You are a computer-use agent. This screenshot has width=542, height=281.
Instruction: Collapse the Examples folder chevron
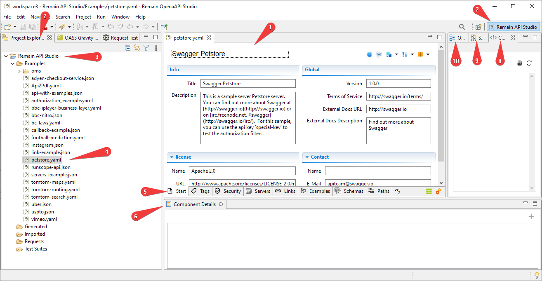pyautogui.click(x=12, y=63)
